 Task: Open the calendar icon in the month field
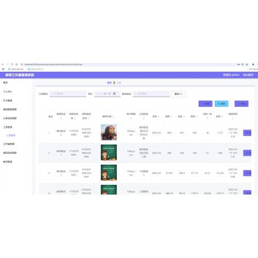[115, 94]
